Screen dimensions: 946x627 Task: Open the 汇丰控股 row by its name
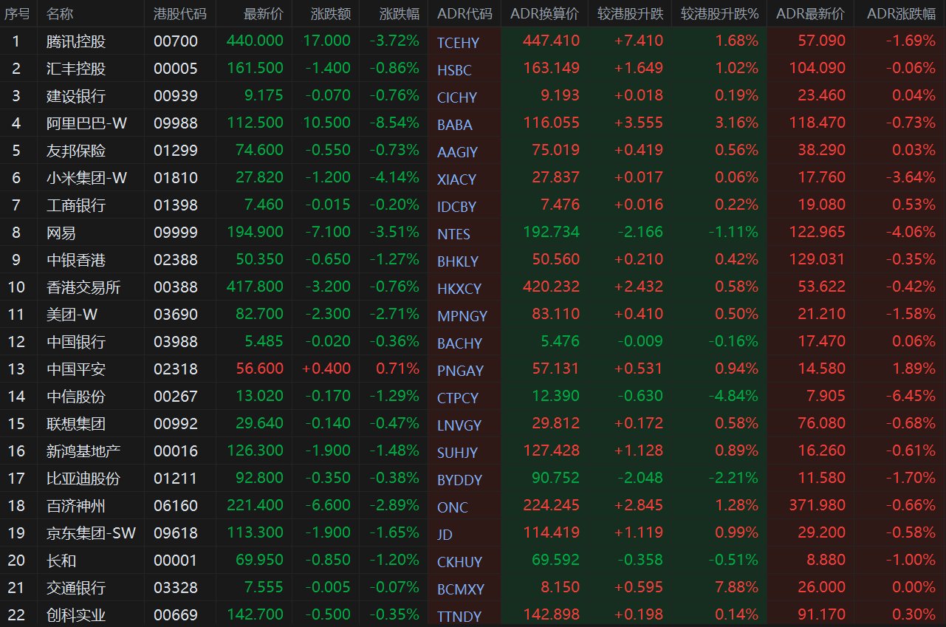(x=75, y=69)
